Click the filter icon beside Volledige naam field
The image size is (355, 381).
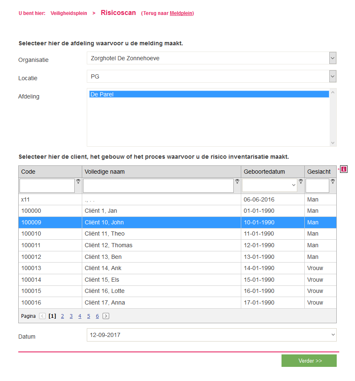pos(237,182)
